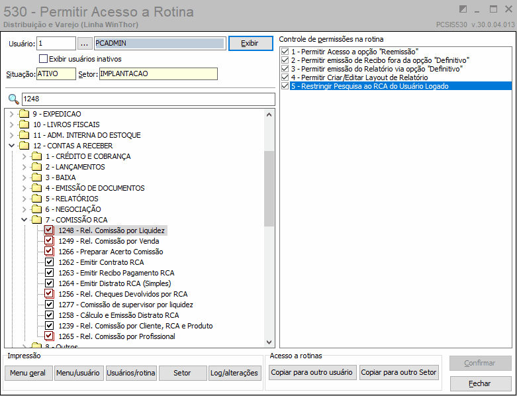
Task: Click Copiar para outro usuário
Action: tap(312, 372)
